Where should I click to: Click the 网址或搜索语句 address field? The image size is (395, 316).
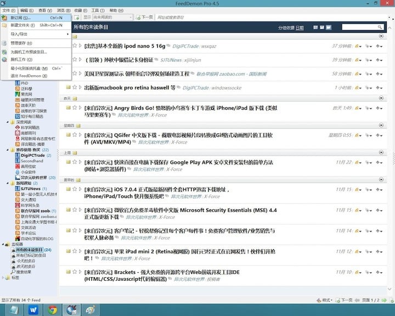coord(271,18)
